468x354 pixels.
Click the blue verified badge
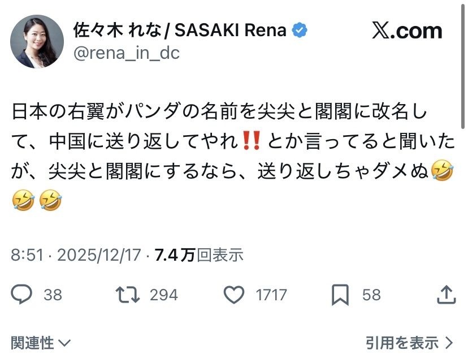(300, 31)
